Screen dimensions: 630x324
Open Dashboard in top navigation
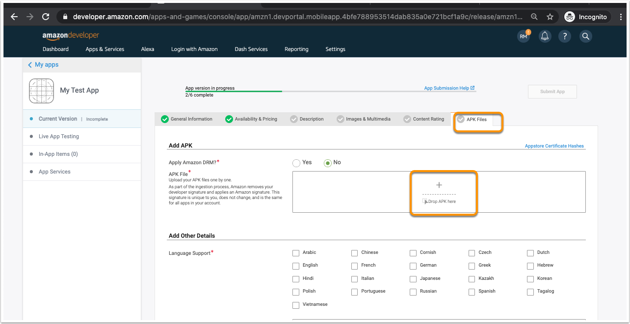[x=55, y=49]
